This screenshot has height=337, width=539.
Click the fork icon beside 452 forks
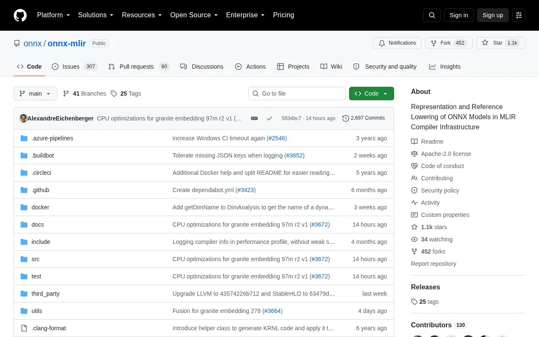click(x=414, y=251)
